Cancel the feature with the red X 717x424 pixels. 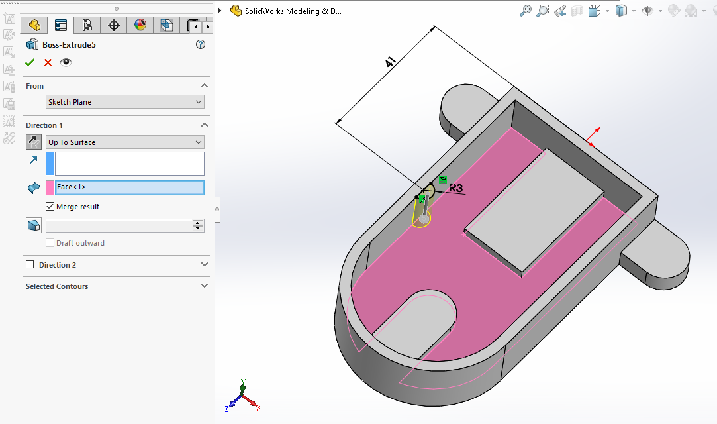pyautogui.click(x=48, y=62)
